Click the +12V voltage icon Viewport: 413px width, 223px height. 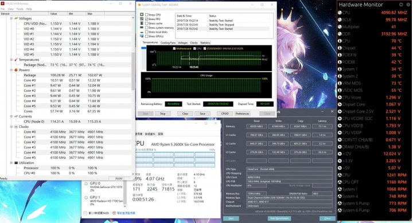coord(340,154)
